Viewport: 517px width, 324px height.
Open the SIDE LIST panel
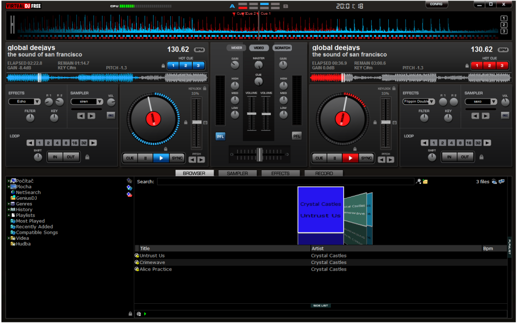point(321,306)
